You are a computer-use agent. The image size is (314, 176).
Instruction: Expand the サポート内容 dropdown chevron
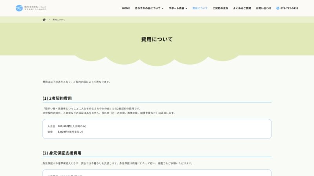pyautogui.click(x=186, y=8)
